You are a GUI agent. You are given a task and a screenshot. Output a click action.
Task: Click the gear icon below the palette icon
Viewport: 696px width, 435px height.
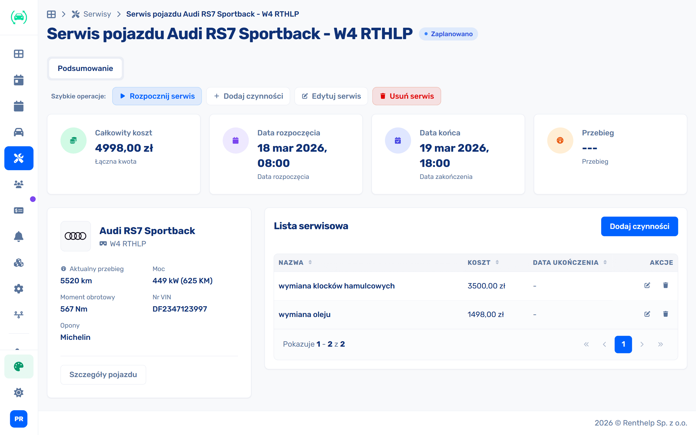[x=19, y=392]
